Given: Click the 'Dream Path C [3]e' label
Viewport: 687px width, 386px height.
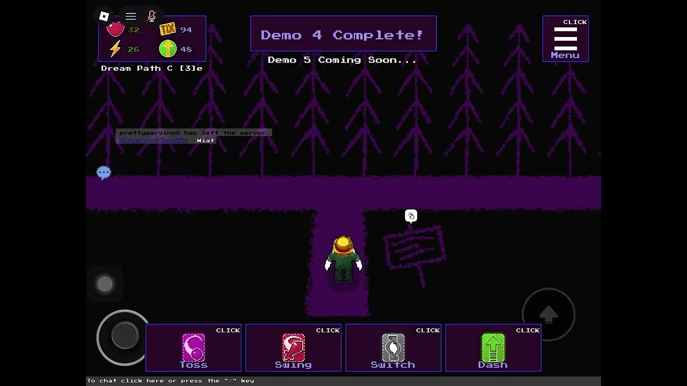Looking at the screenshot, I should coord(152,68).
